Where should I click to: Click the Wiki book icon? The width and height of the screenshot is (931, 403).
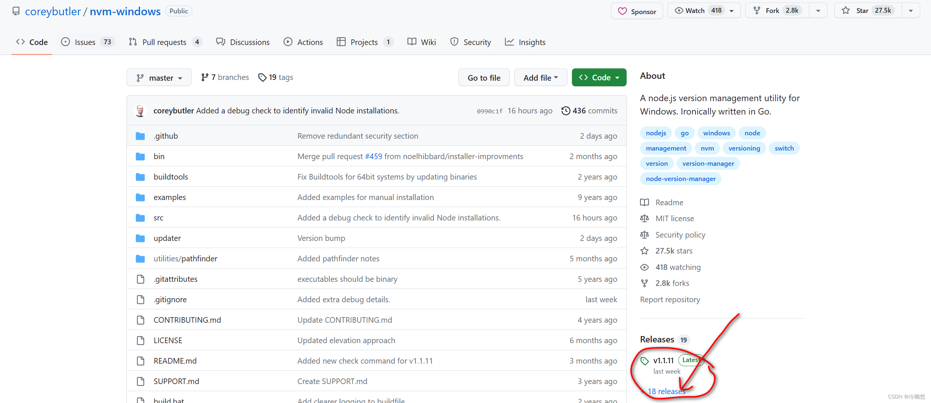point(412,42)
